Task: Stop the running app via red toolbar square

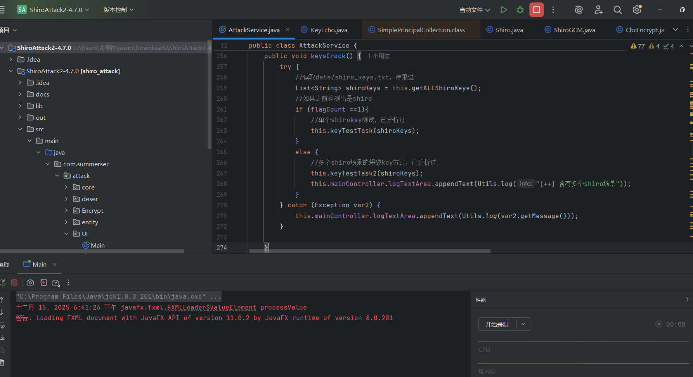Action: (536, 10)
